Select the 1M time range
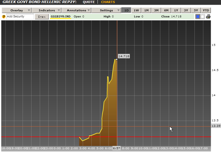This screenshot has height=152, width=221. (146, 10)
